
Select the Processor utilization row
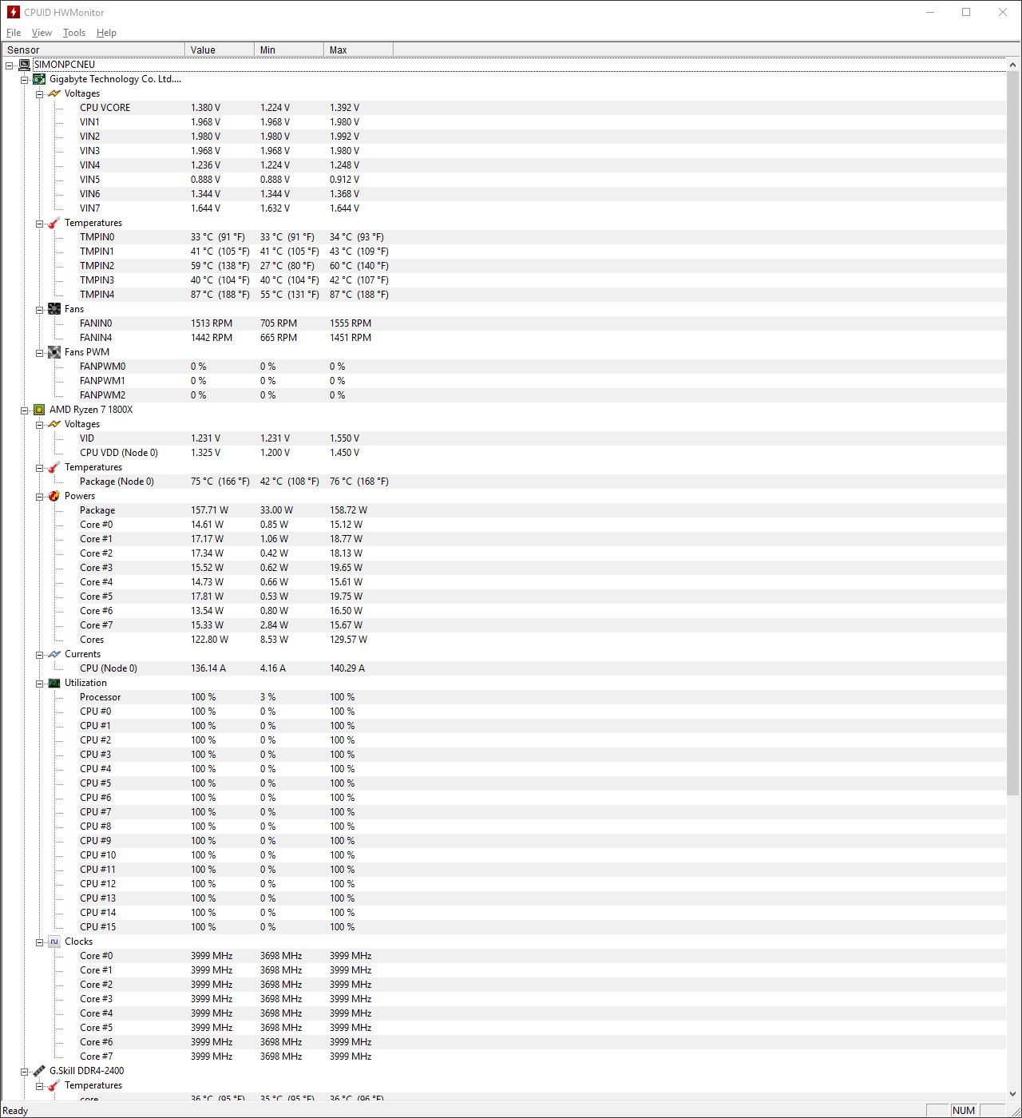coord(504,697)
